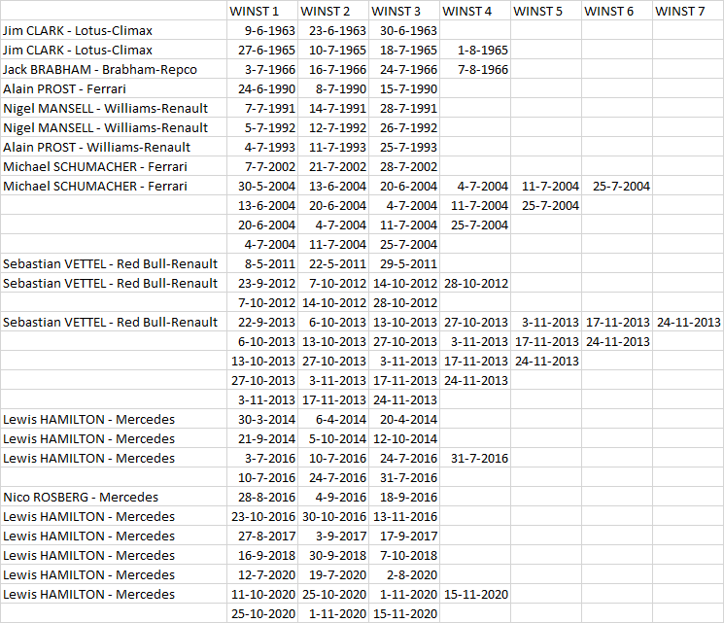This screenshot has height=623, width=724.
Task: Click the cell with date 23-9-2012
Action: [x=262, y=283]
